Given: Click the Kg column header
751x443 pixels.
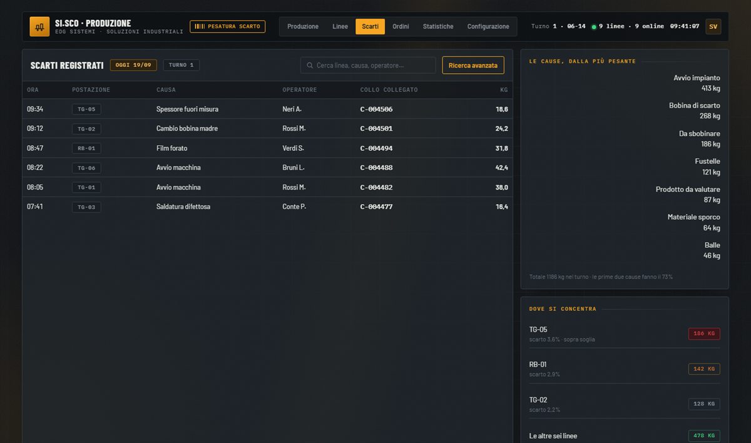Looking at the screenshot, I should [x=504, y=89].
